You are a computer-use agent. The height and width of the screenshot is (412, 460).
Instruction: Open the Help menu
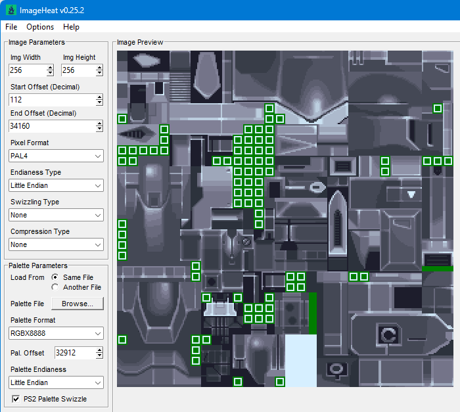(71, 27)
